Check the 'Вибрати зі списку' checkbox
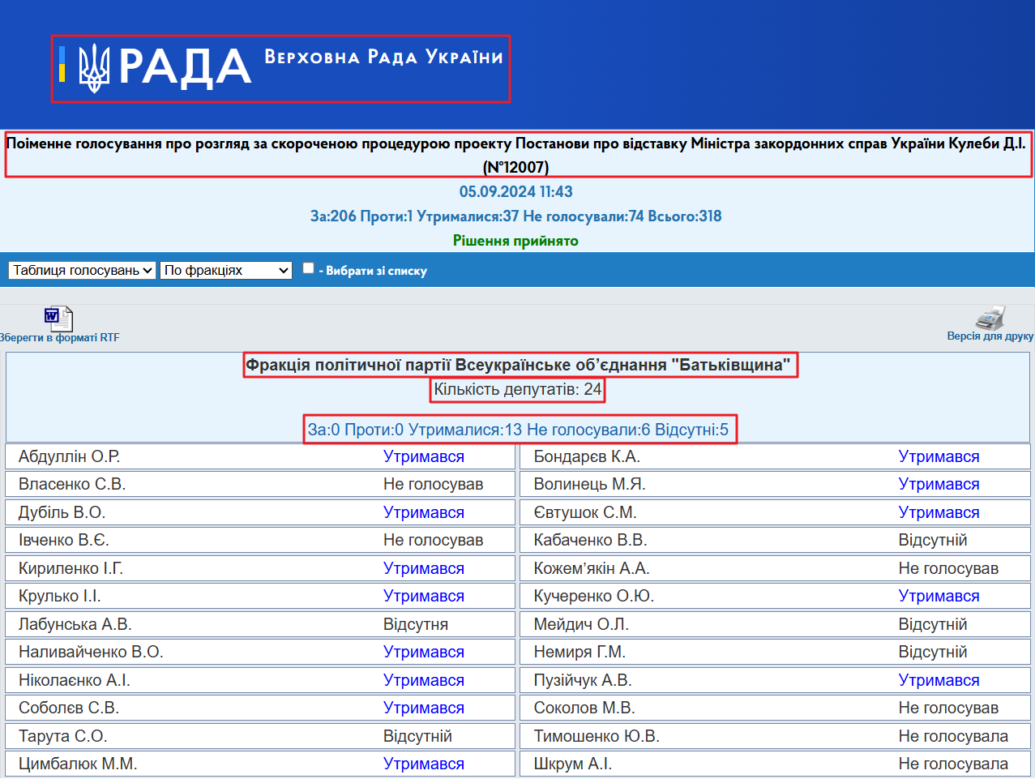The image size is (1035, 779). 308,268
